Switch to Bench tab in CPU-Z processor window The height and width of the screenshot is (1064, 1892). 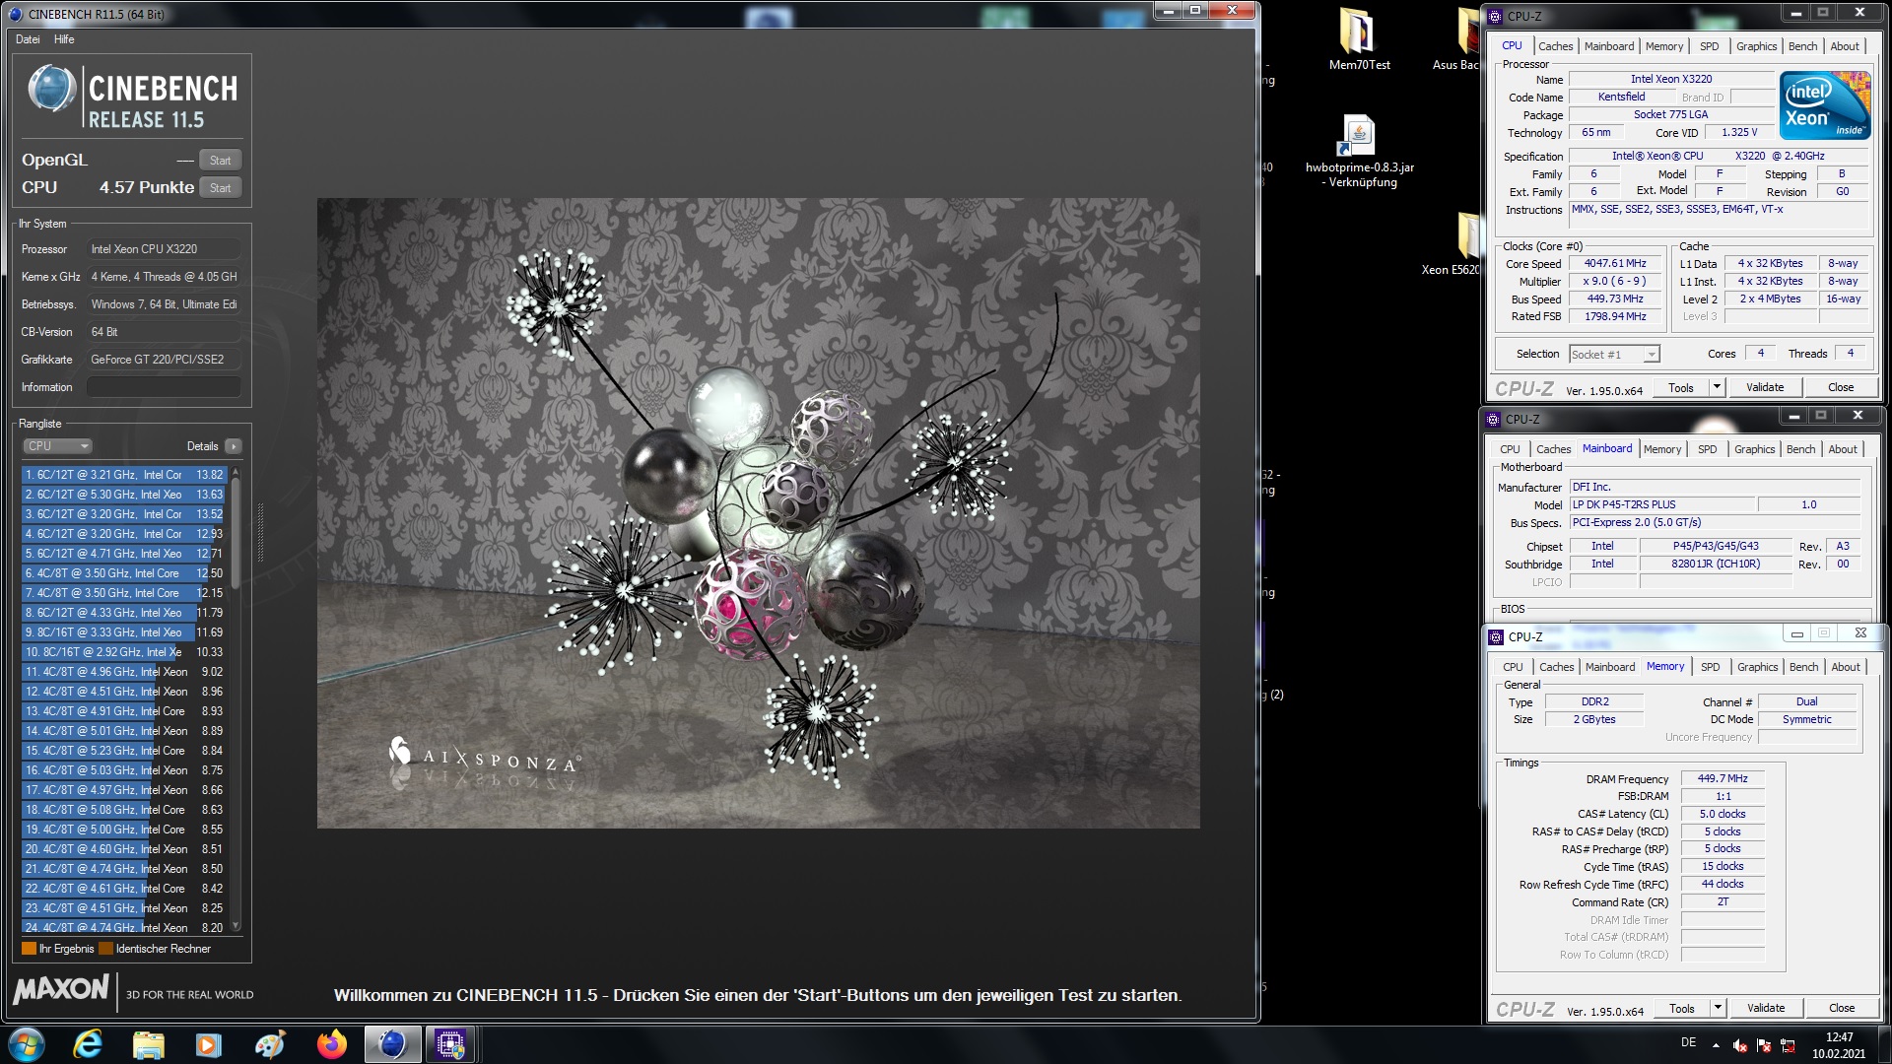[x=1802, y=46]
